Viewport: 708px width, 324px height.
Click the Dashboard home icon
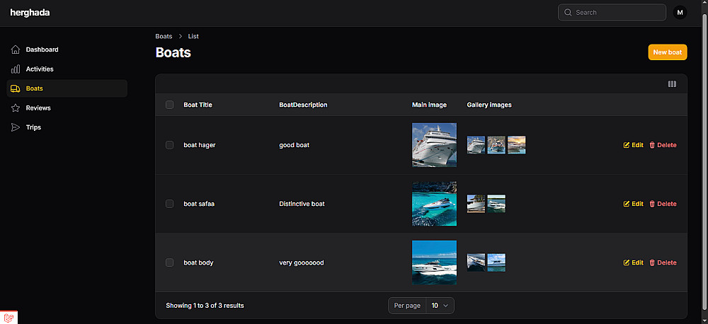point(16,50)
